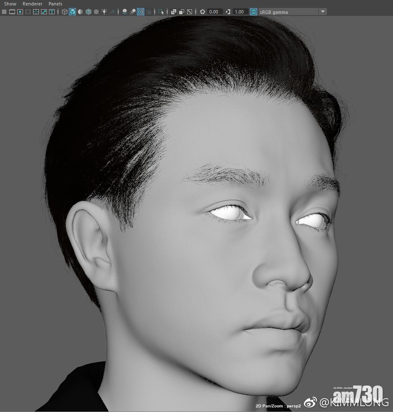Open the Show menu
This screenshot has height=412, width=393.
[x=10, y=4]
